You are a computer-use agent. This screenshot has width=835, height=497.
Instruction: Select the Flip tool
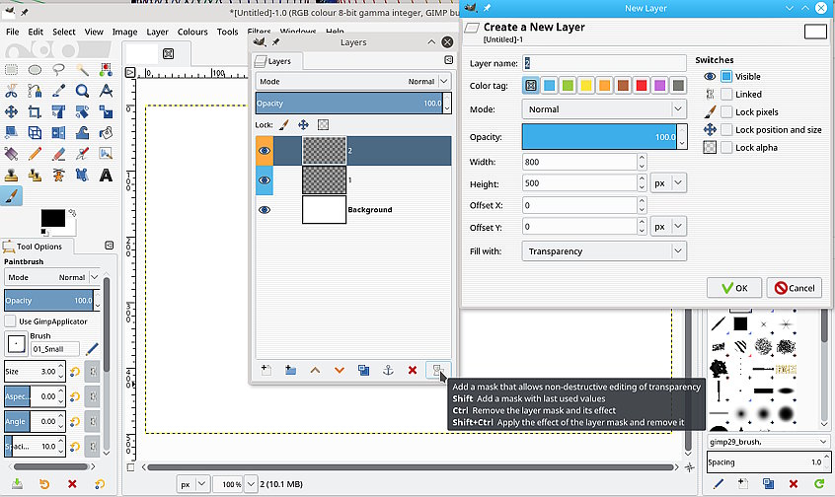click(58, 133)
